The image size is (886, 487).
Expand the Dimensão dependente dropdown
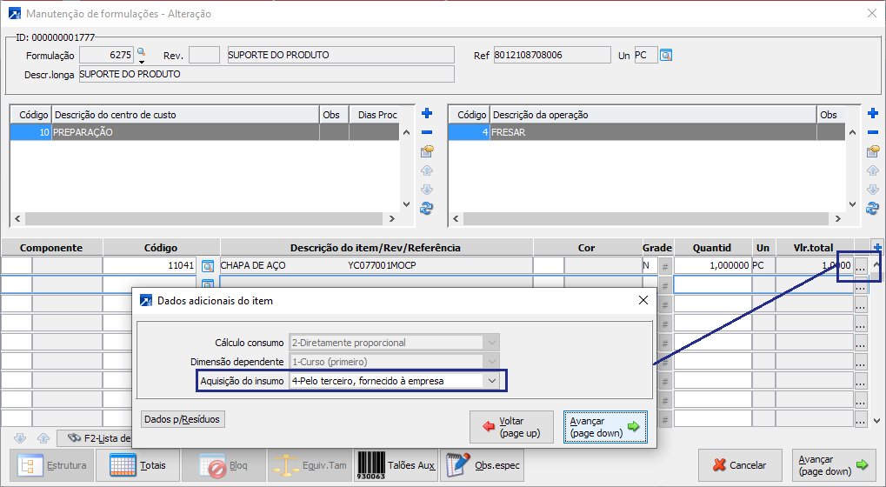pyautogui.click(x=491, y=362)
